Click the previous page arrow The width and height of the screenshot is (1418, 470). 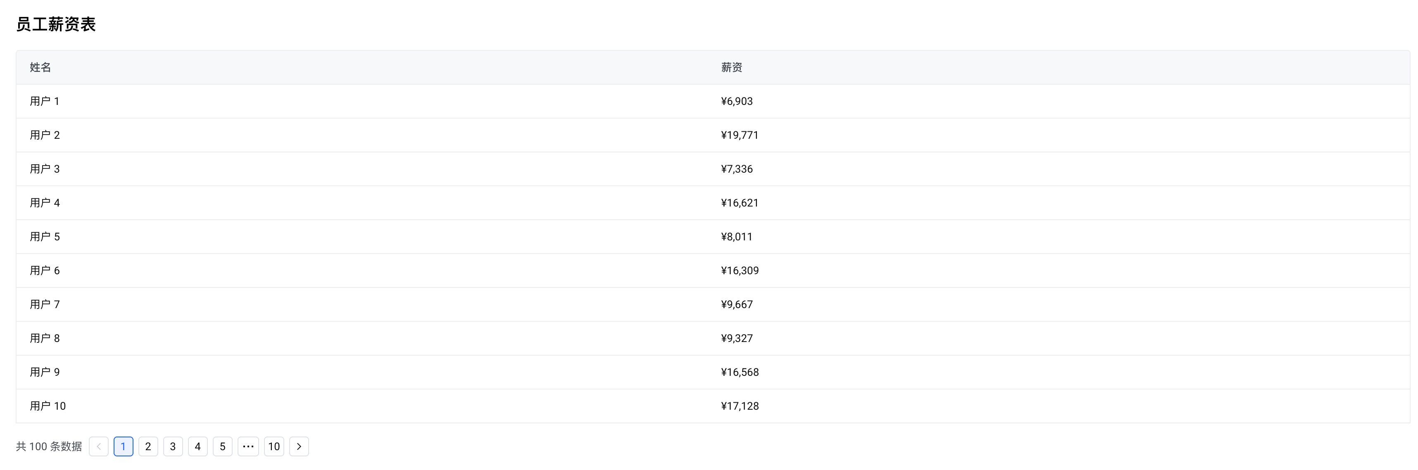click(x=98, y=446)
